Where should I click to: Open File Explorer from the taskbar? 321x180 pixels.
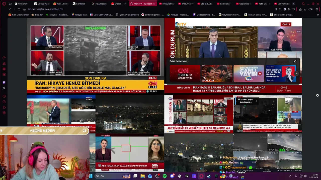coord(143,176)
